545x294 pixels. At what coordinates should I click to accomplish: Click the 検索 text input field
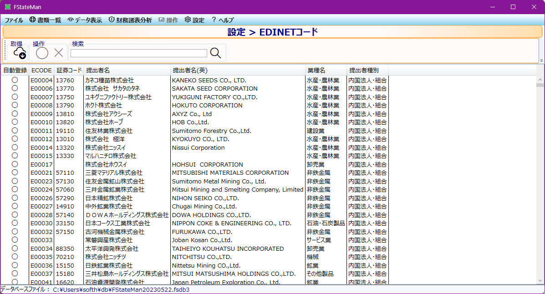(x=139, y=53)
